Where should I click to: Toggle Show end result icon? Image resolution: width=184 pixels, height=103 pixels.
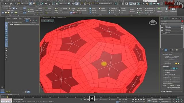point(166,50)
